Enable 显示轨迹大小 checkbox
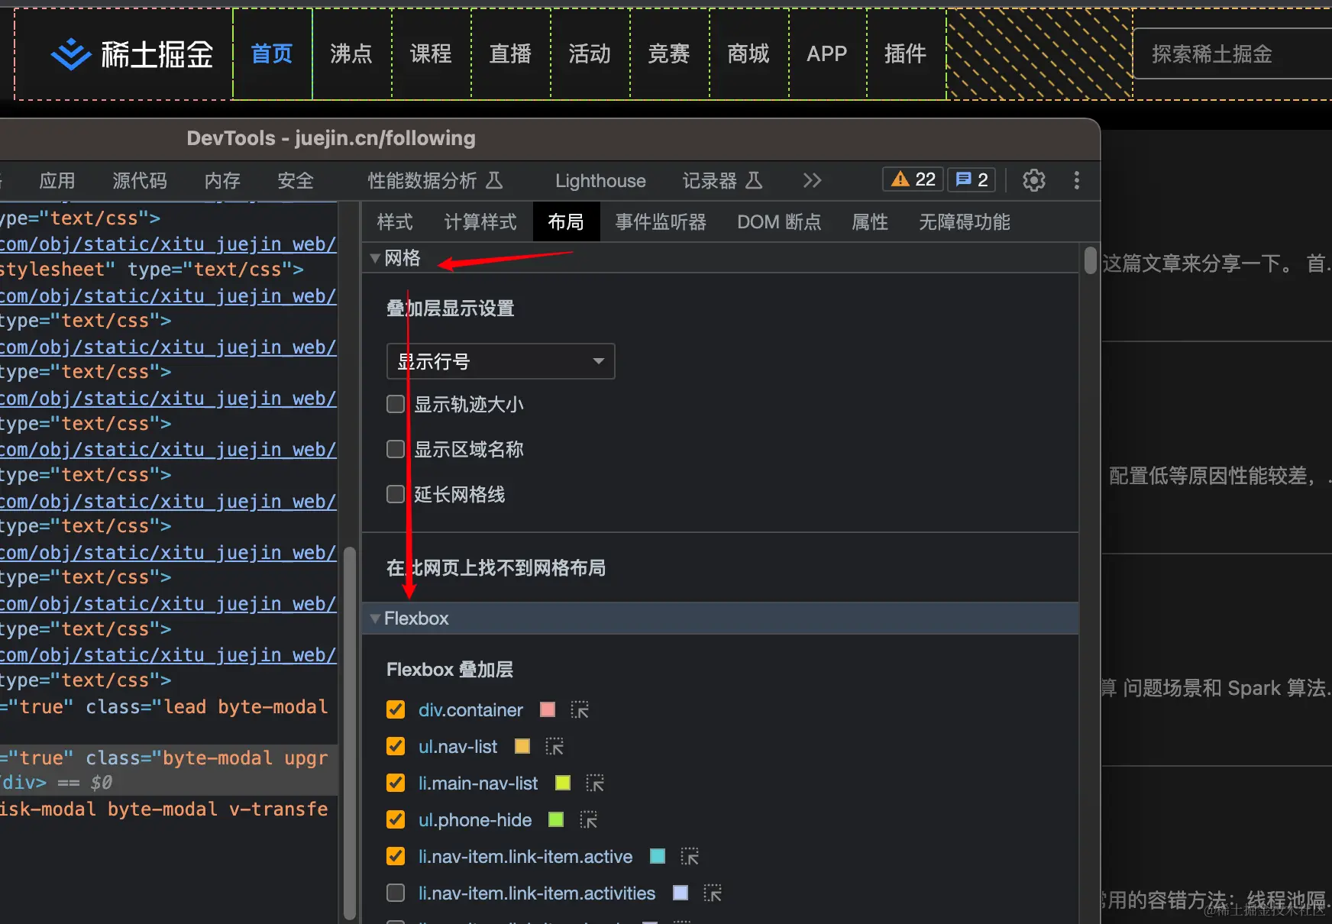Screen dimensions: 1332x924 [x=396, y=404]
